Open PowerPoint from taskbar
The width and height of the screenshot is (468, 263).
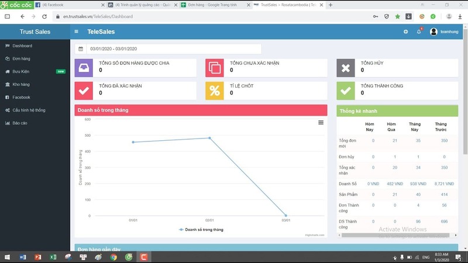38,257
